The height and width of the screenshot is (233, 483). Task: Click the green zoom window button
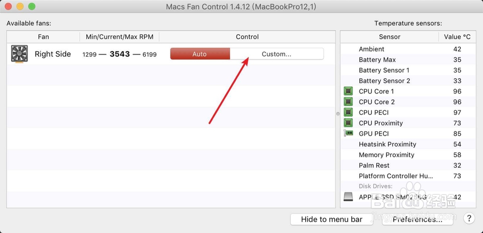pos(31,6)
